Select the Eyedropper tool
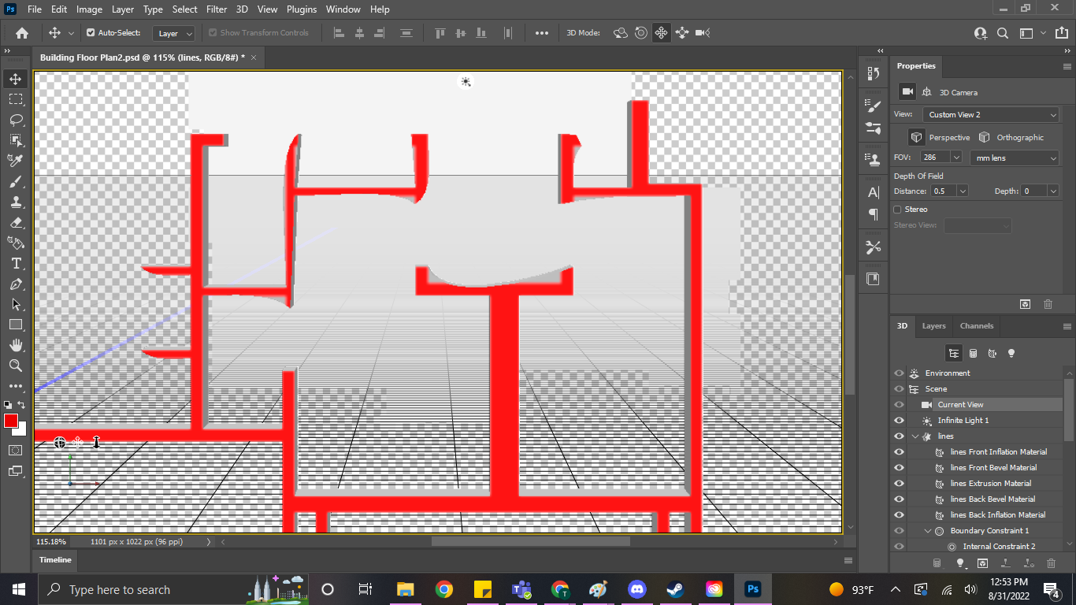 [x=16, y=160]
